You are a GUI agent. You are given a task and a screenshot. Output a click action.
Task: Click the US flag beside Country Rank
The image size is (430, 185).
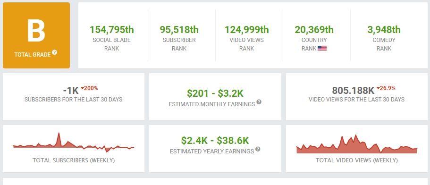coord(322,49)
